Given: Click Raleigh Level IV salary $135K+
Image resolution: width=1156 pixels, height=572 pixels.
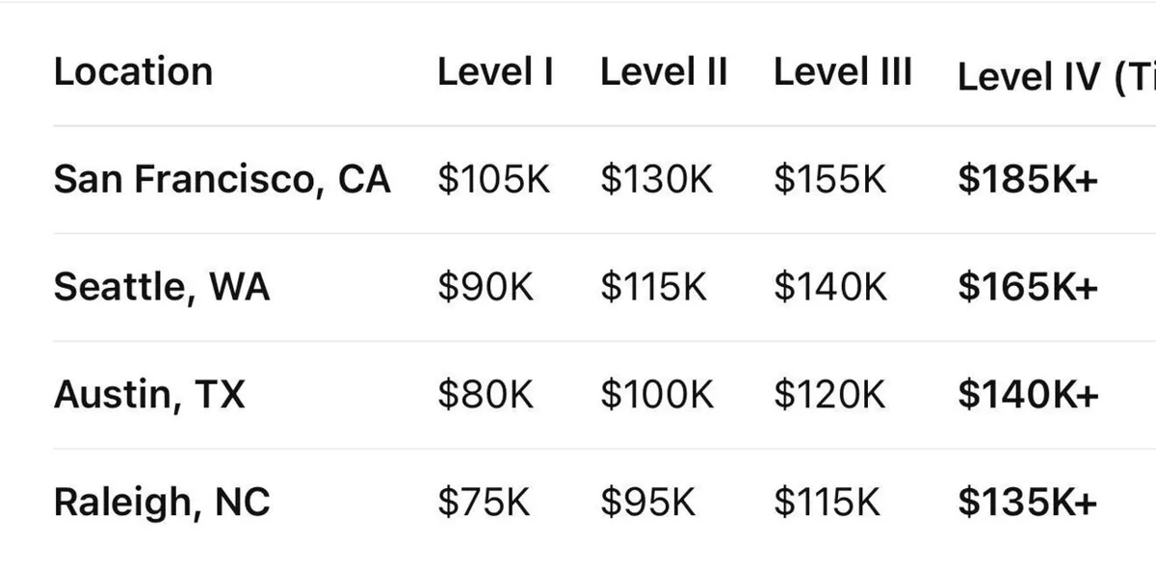Looking at the screenshot, I should (x=1028, y=503).
